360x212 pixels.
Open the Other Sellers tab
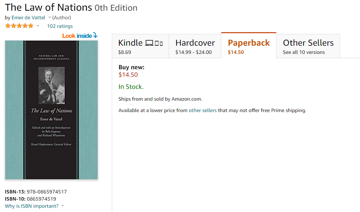308,46
